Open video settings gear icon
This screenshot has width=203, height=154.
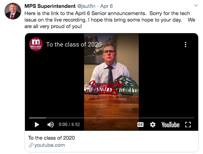click(x=153, y=125)
